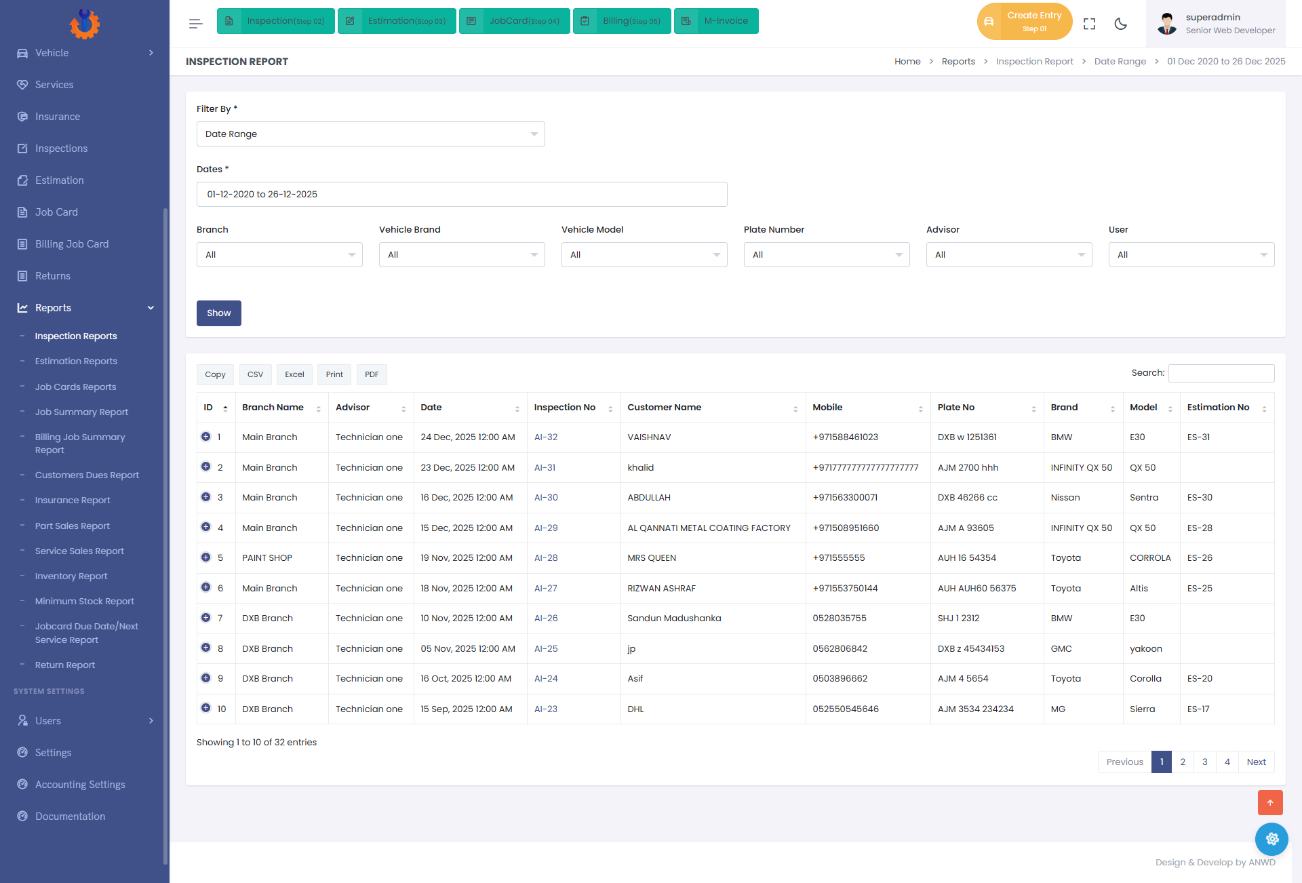The image size is (1302, 883).
Task: Expand row 1 details with plus icon
Action: (x=205, y=437)
